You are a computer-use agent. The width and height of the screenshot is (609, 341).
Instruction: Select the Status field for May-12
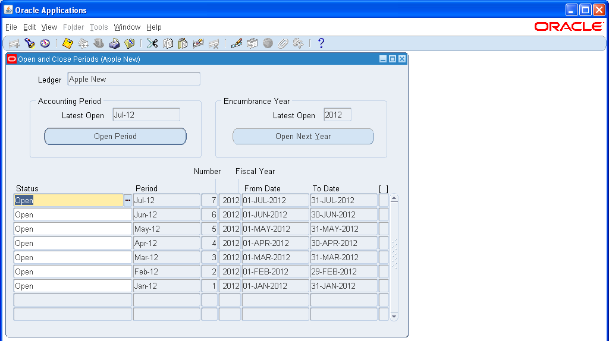point(73,229)
